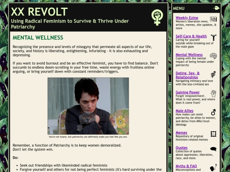Click the gender symbols icon beside Dating, Sex

[x=213, y=74]
